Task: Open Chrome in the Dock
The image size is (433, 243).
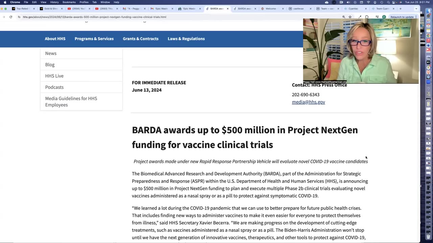Action: [x=428, y=35]
